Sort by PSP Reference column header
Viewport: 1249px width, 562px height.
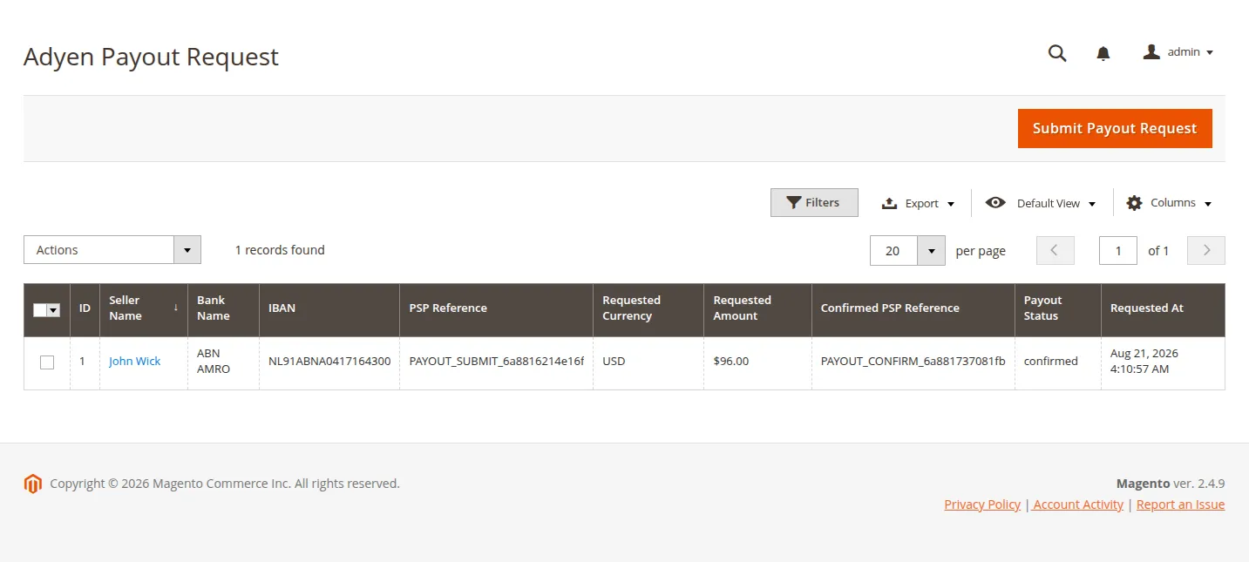click(497, 308)
